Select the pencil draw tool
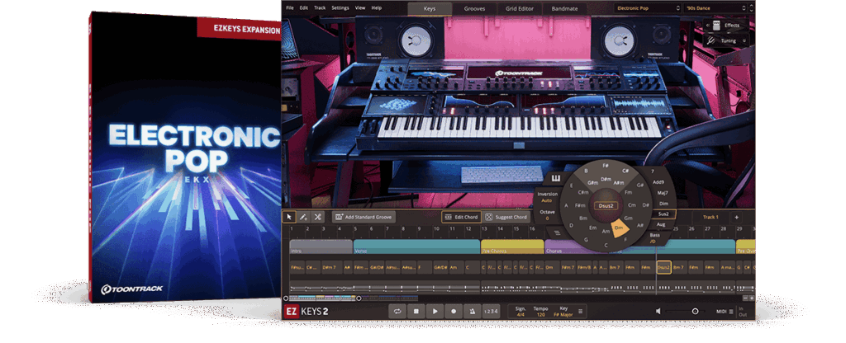 coord(303,217)
